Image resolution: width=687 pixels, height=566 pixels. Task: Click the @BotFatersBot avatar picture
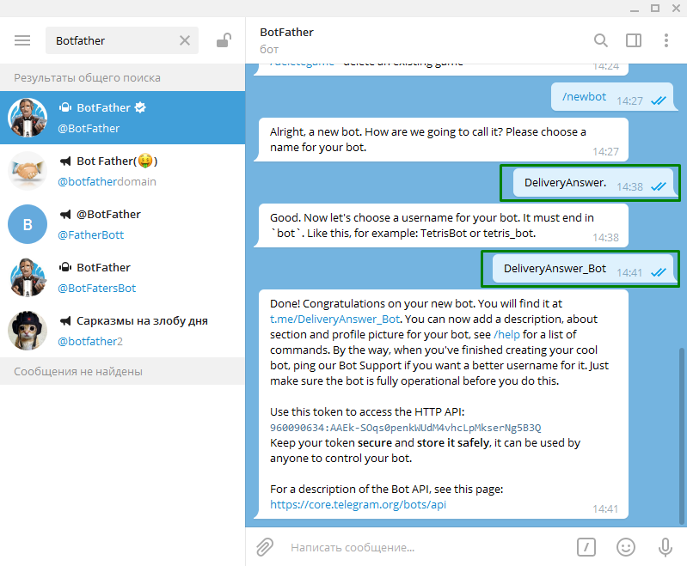click(28, 277)
